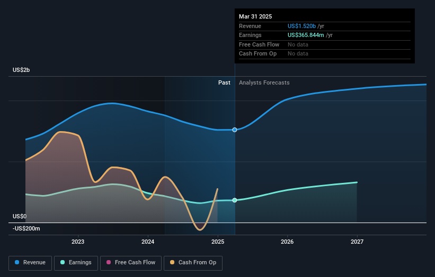Viewport: 435px width, 277px height.
Task: Click the US$0 y-axis label
Action: (x=20, y=216)
